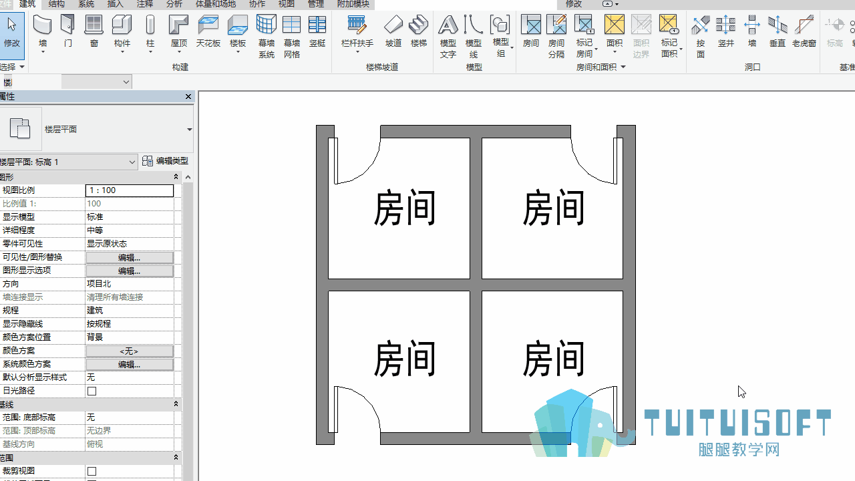Click 编辑... for 可见性/图形替换
This screenshot has height=481, width=855.
click(130, 257)
